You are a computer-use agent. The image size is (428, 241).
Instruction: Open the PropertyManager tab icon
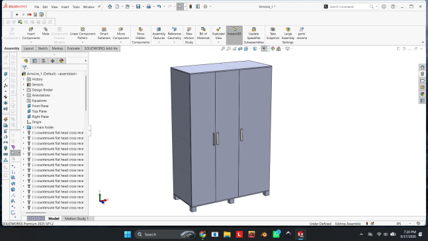[x=34, y=61]
